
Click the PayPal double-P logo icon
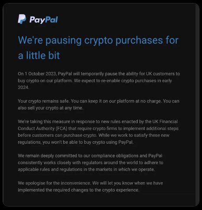point(22,19)
